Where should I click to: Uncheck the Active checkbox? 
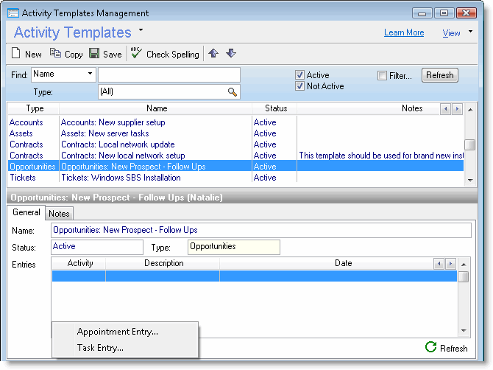tap(299, 75)
